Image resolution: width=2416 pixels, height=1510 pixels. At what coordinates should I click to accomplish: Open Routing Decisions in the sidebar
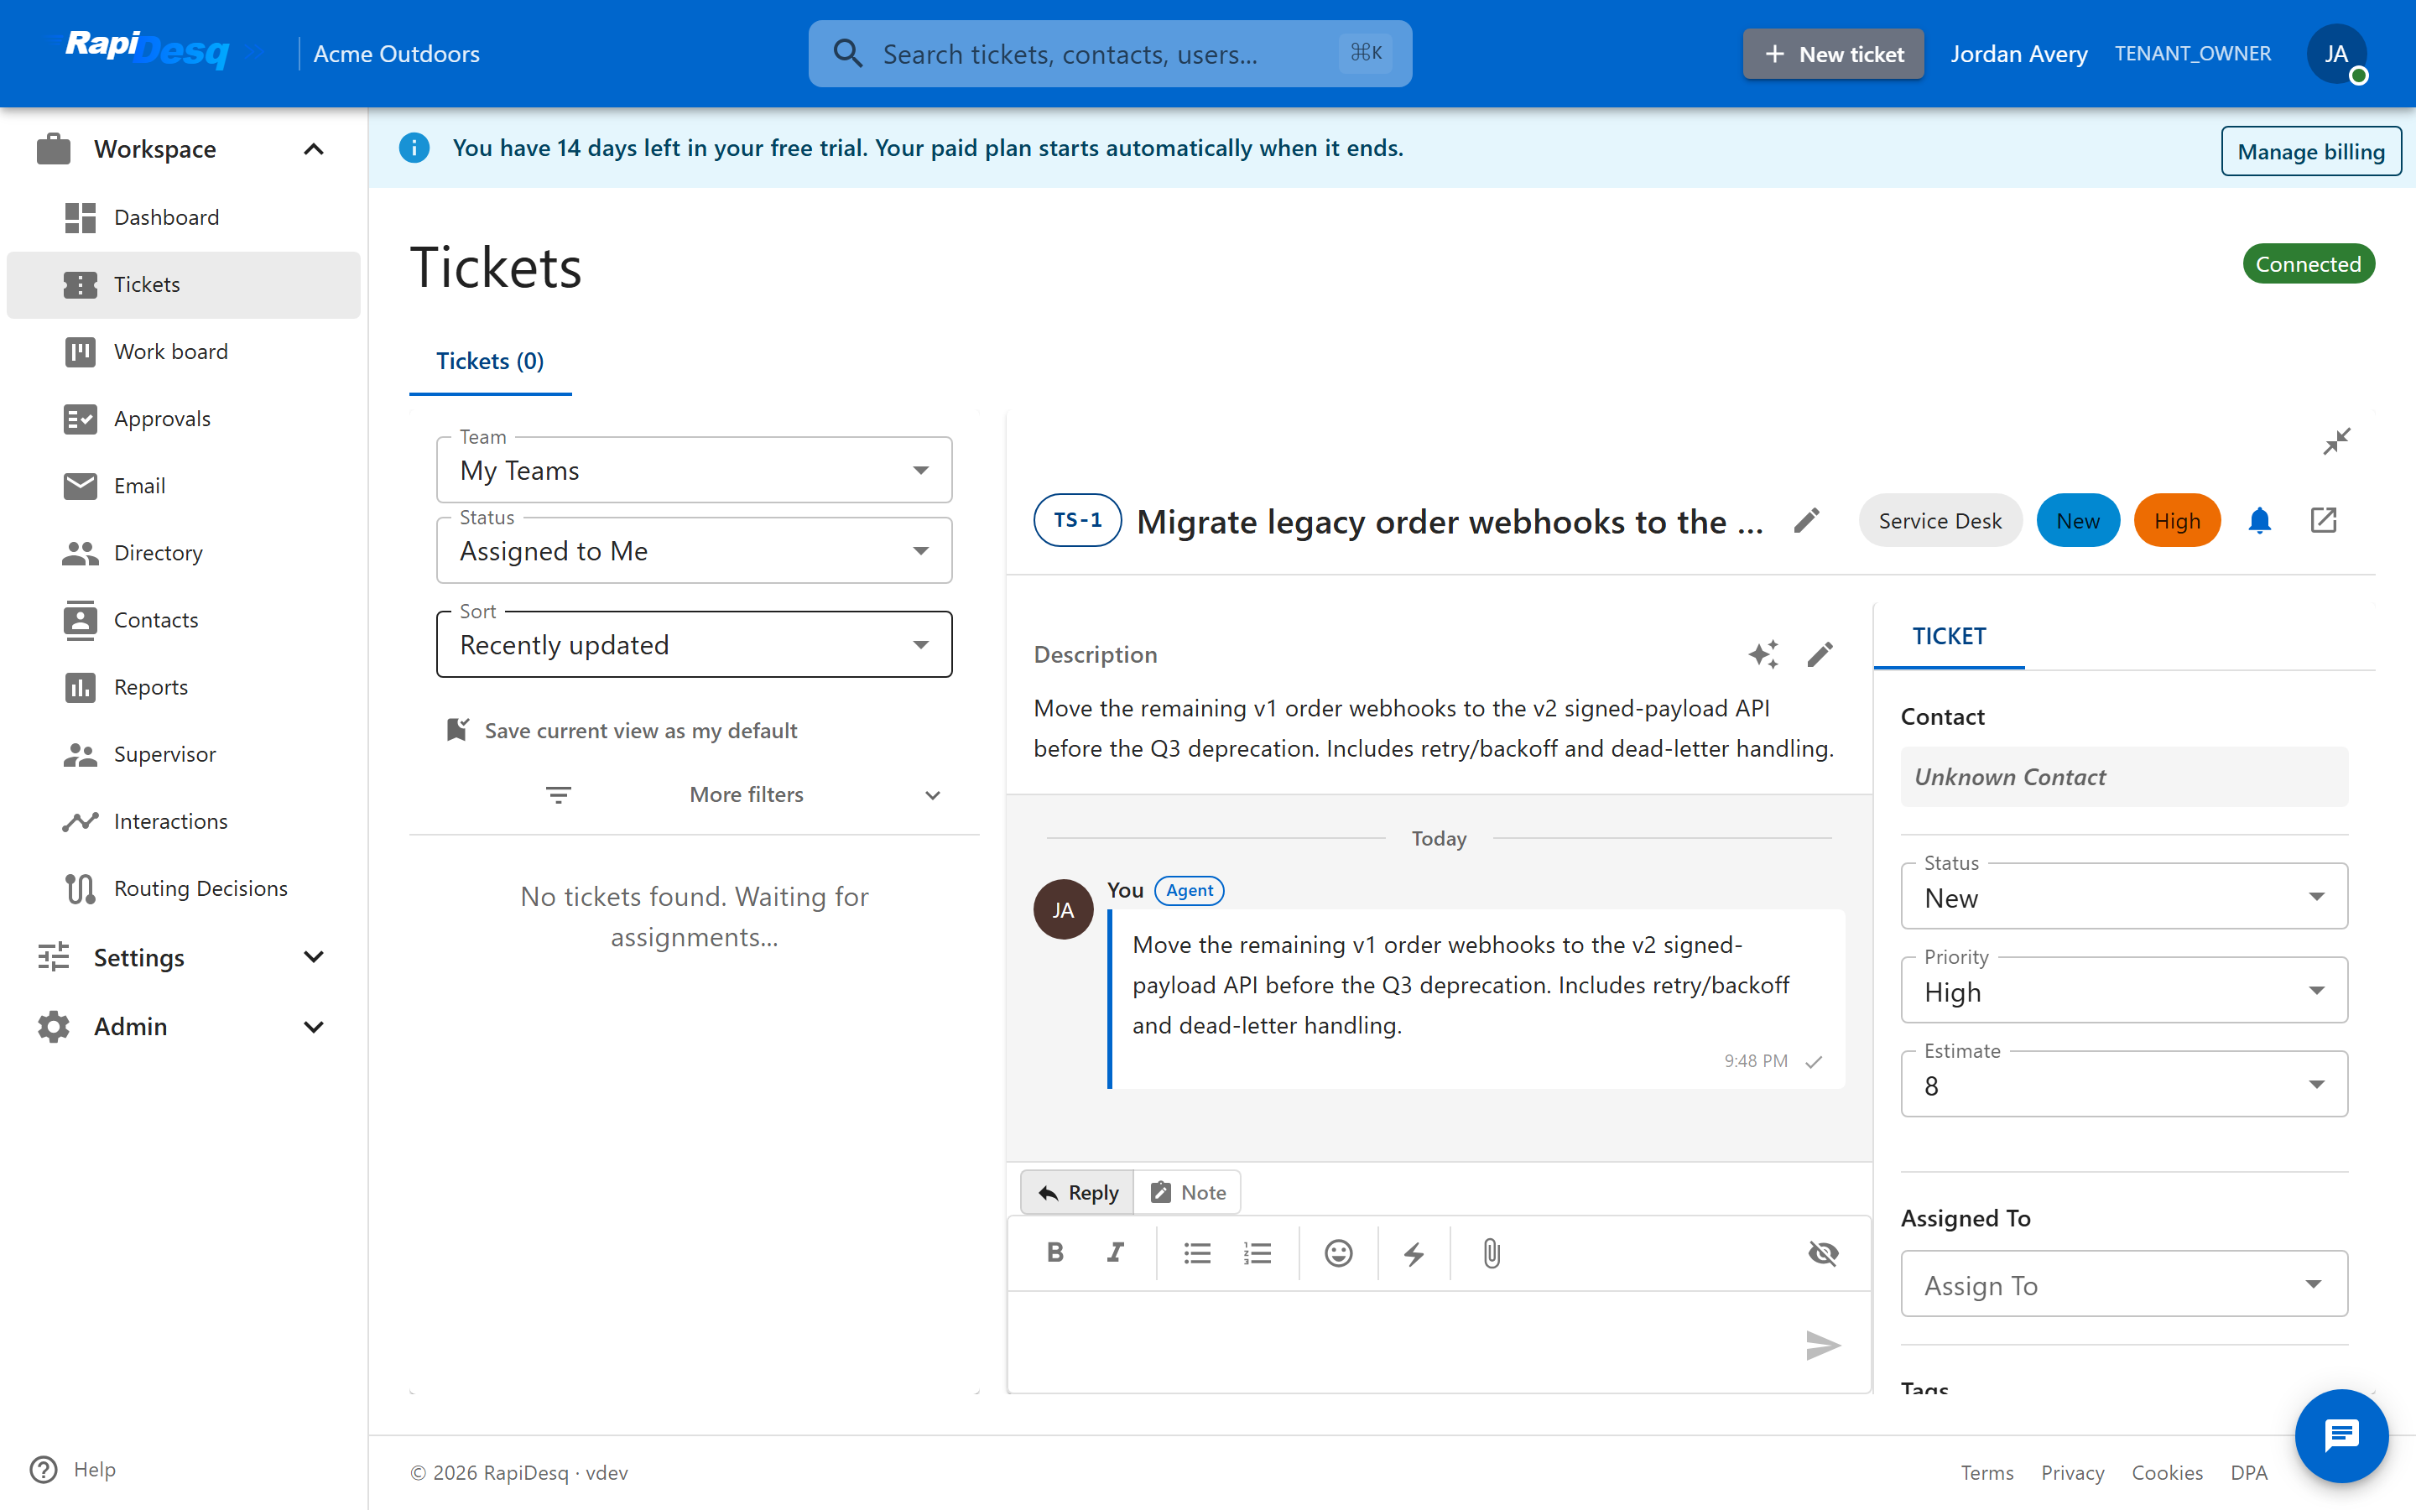click(x=184, y=888)
